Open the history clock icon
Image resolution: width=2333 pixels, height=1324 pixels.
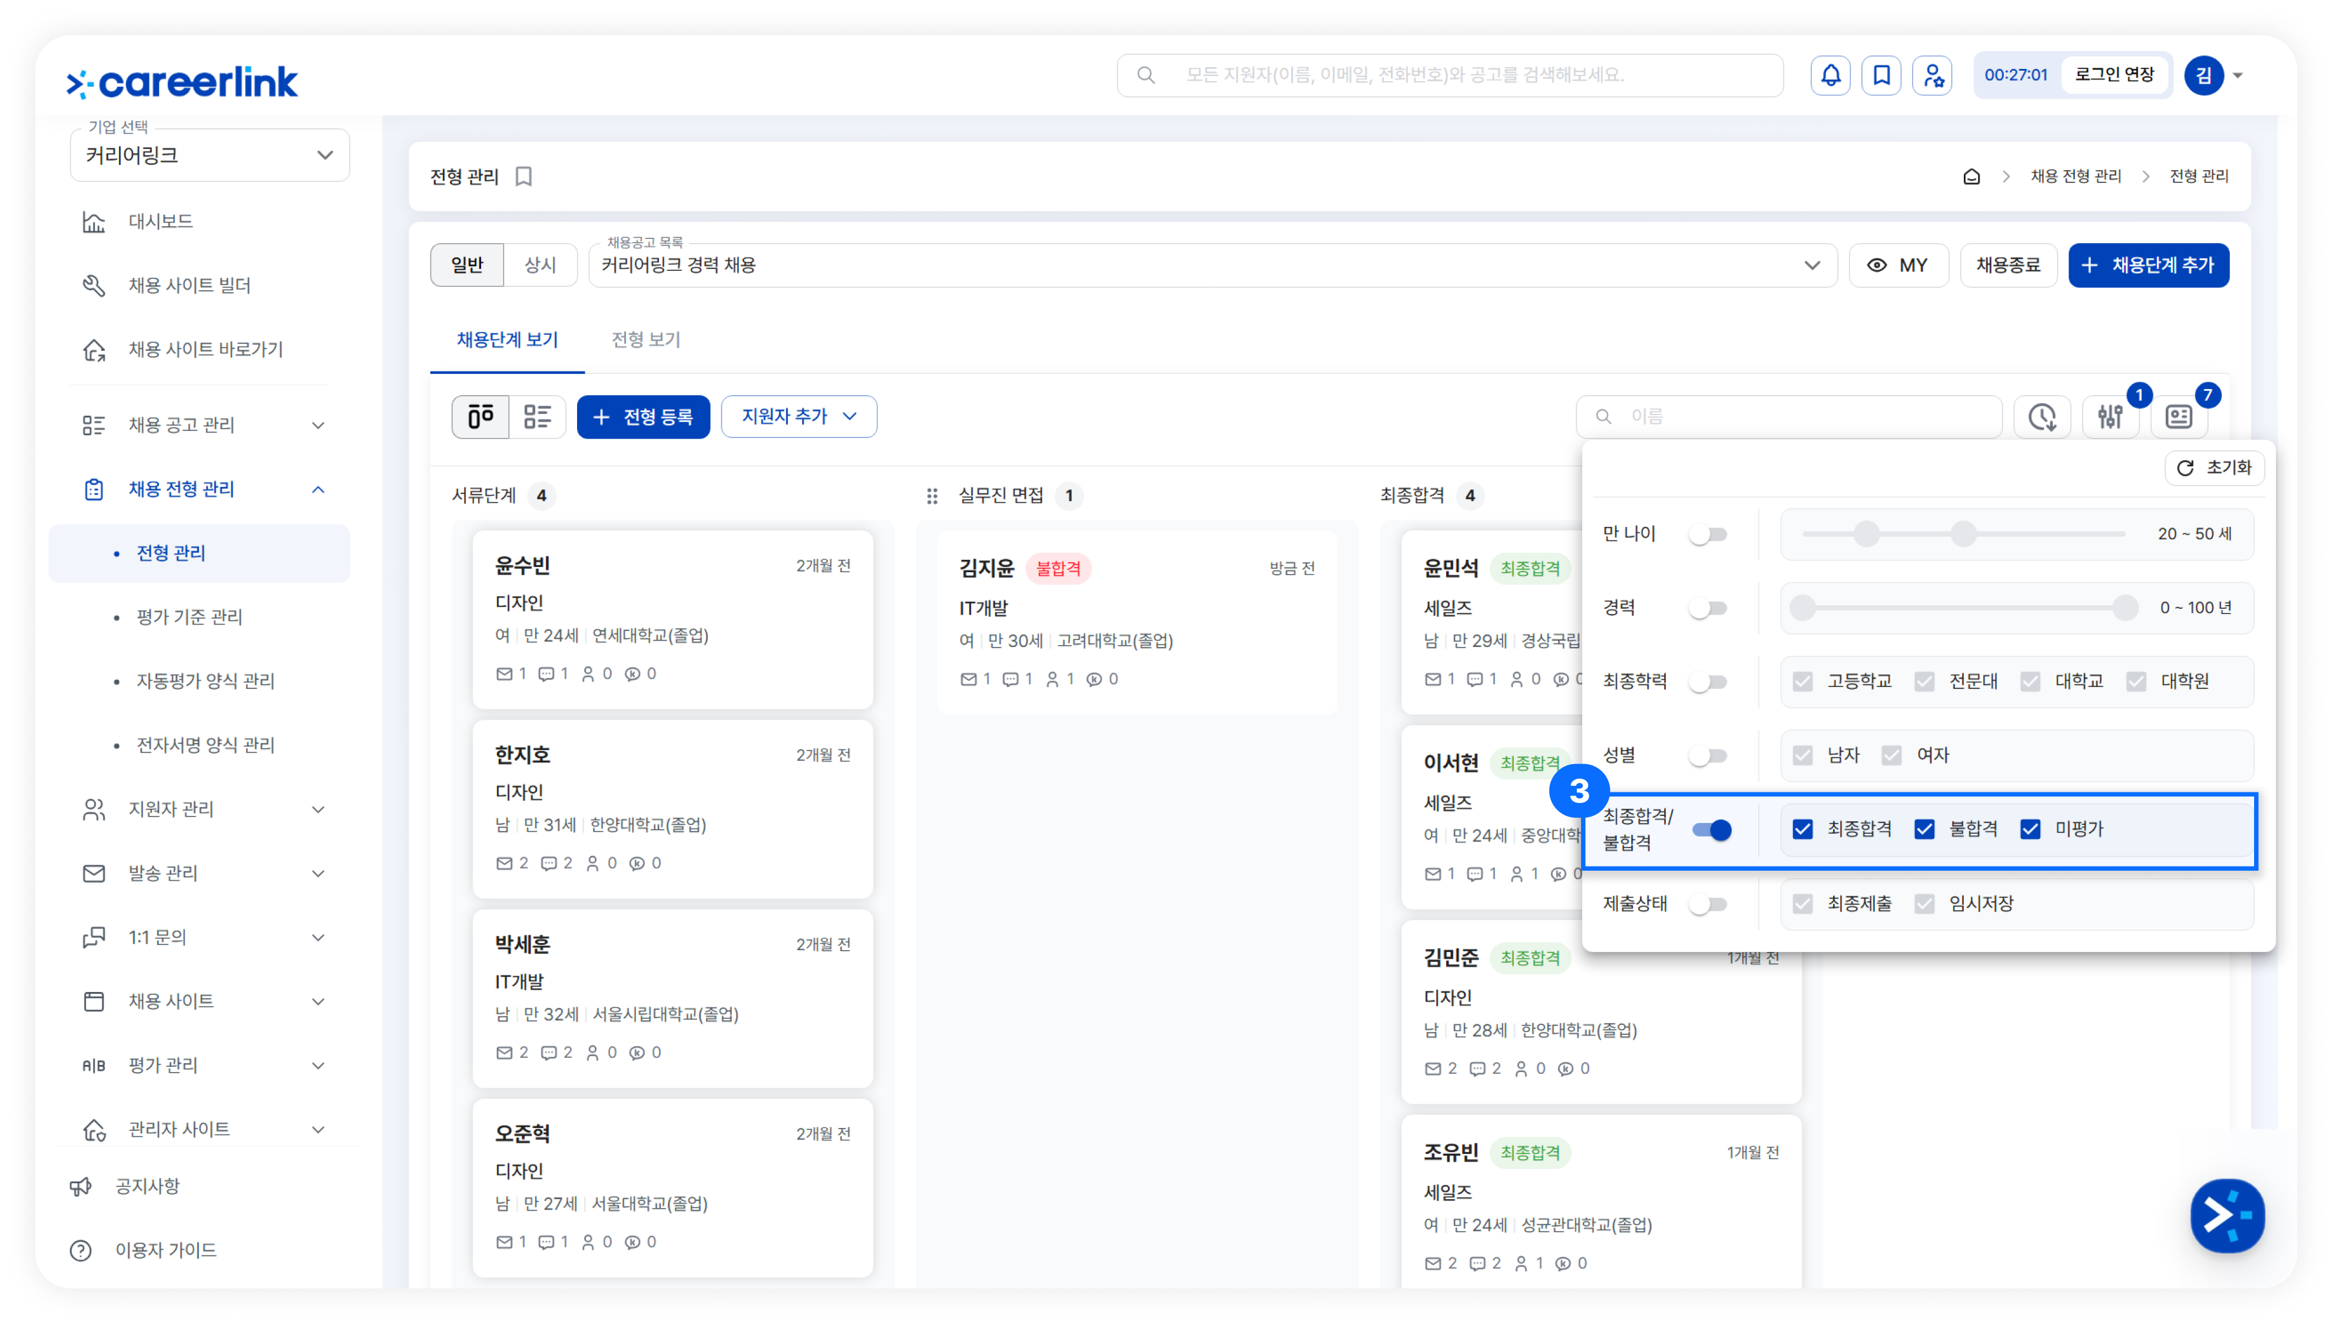(x=2042, y=416)
